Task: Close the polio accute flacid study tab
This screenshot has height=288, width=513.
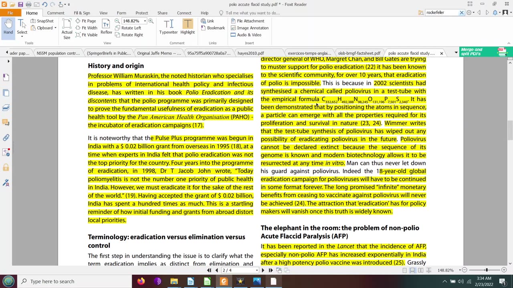Action: coord(442,53)
